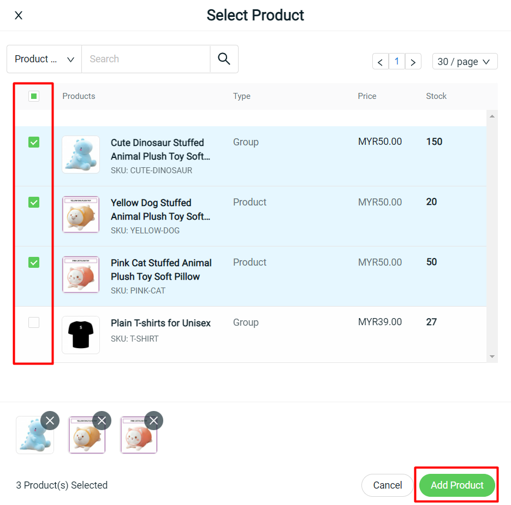This screenshot has height=505, width=511.
Task: Toggle the select-all checkbox in header
Action: pos(33,96)
